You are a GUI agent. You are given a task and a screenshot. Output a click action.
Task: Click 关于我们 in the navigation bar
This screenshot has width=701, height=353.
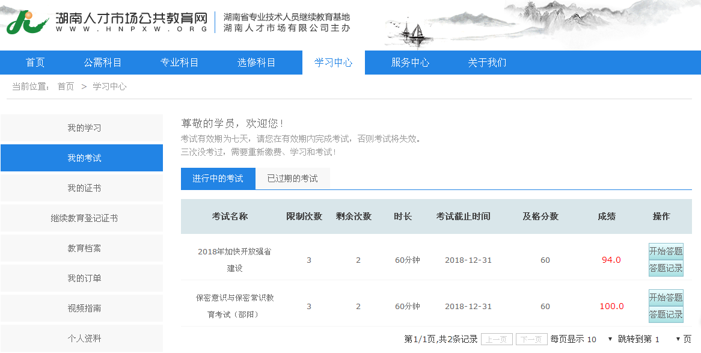487,63
